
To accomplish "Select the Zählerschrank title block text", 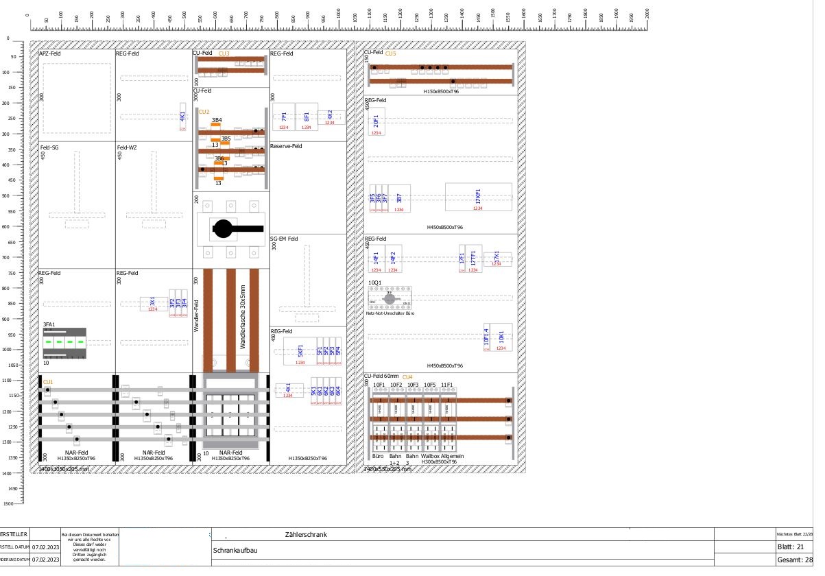I will pos(306,534).
